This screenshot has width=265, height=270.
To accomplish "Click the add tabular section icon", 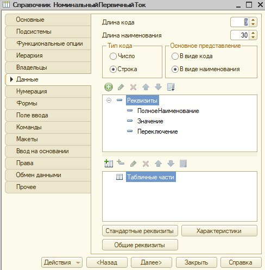I will [109, 164].
